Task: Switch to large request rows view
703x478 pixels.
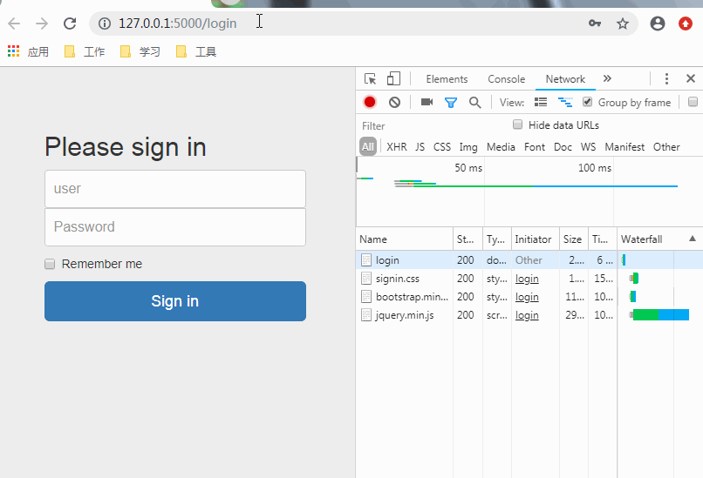Action: point(541,102)
